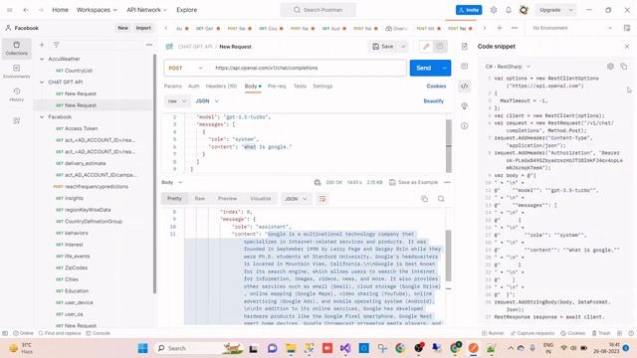Switch to the Visualize response tab
Image resolution: width=637 pixels, height=358 pixels.
tap(261, 199)
